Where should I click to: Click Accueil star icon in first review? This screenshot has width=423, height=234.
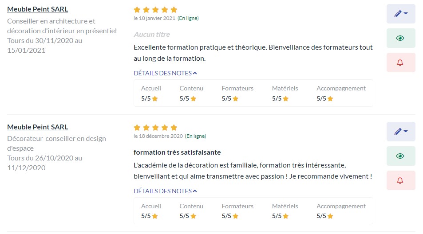(155, 98)
